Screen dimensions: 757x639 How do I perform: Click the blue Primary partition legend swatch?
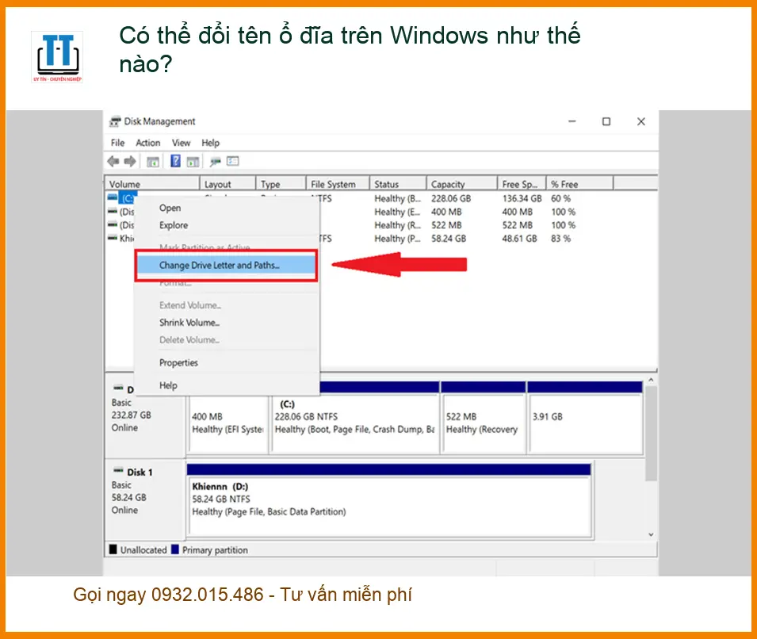[174, 549]
